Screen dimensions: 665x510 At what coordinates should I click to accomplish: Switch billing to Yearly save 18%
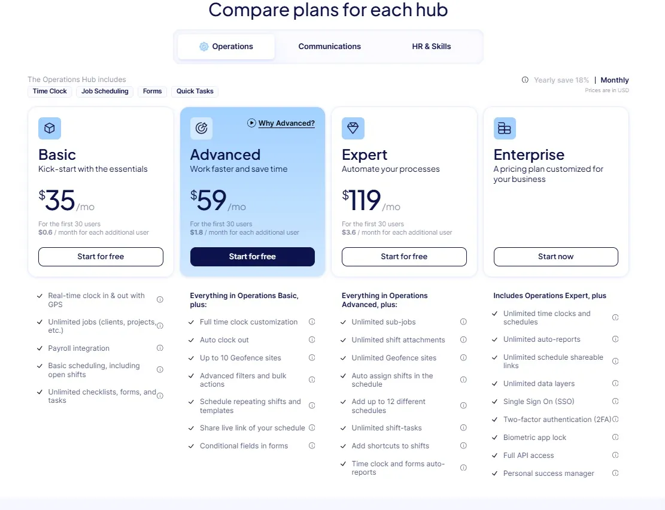coord(561,80)
